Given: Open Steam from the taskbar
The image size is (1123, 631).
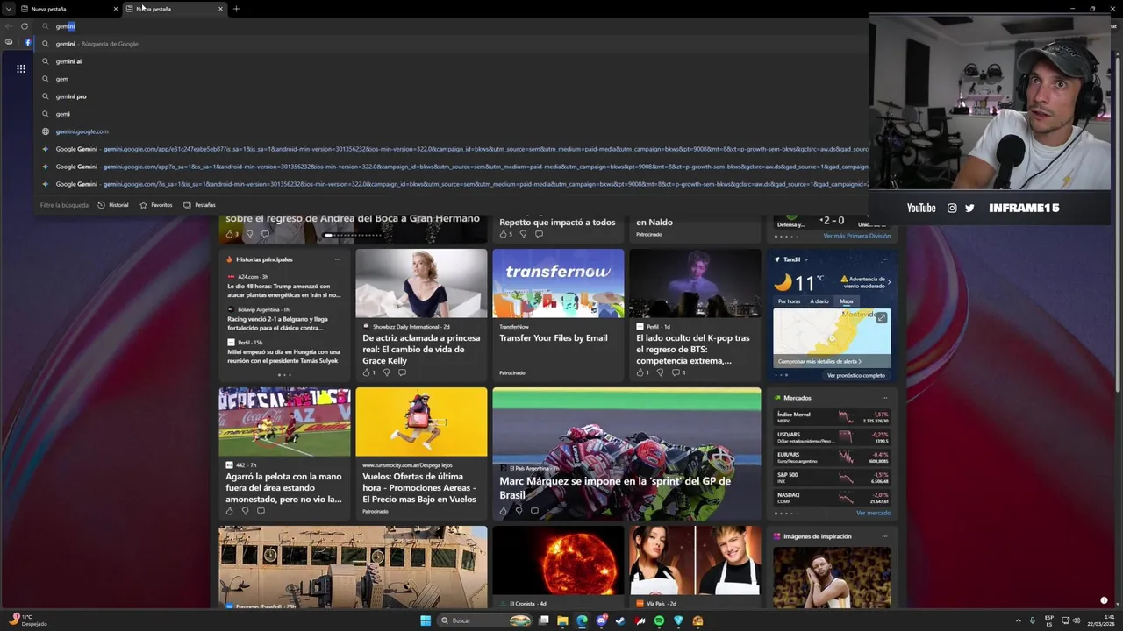Looking at the screenshot, I should point(620,620).
